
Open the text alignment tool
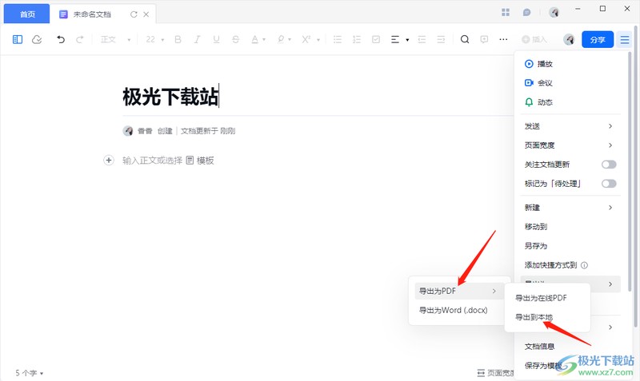point(395,39)
